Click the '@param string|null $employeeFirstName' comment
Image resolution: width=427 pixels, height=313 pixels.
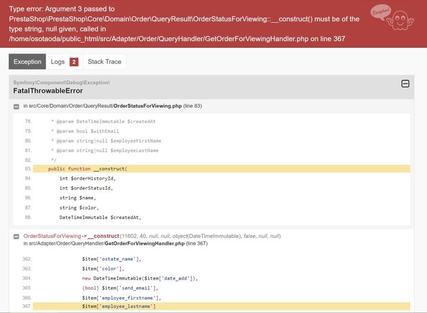(x=106, y=141)
